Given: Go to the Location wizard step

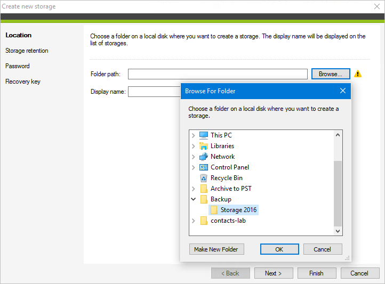Looking at the screenshot, I should tap(19, 35).
